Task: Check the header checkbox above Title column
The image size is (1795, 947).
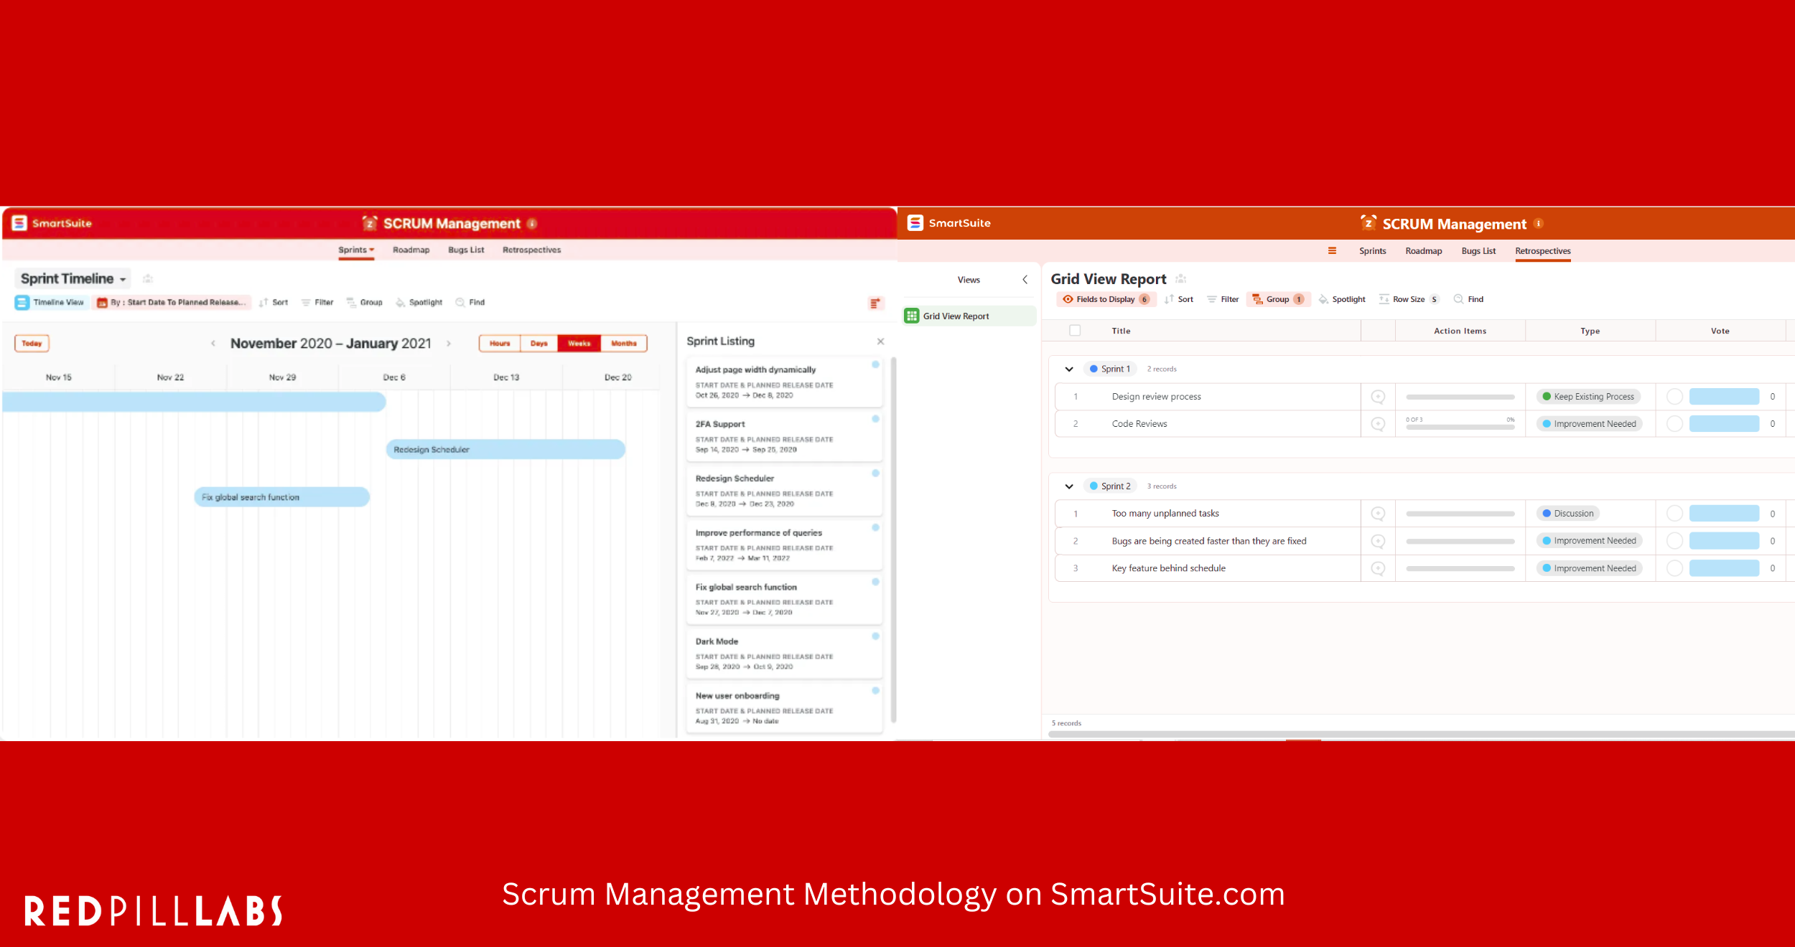Action: (x=1075, y=330)
